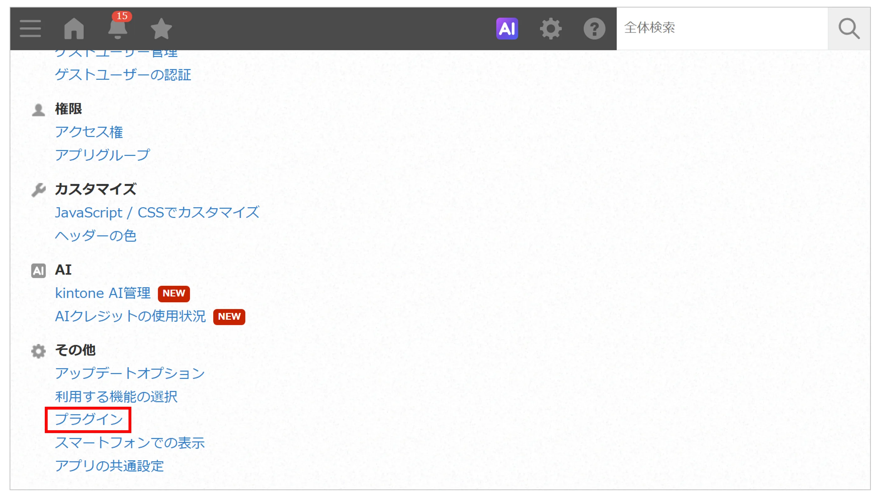The image size is (882, 501).
Task: Focus the 全体検索 search field
Action: click(722, 28)
